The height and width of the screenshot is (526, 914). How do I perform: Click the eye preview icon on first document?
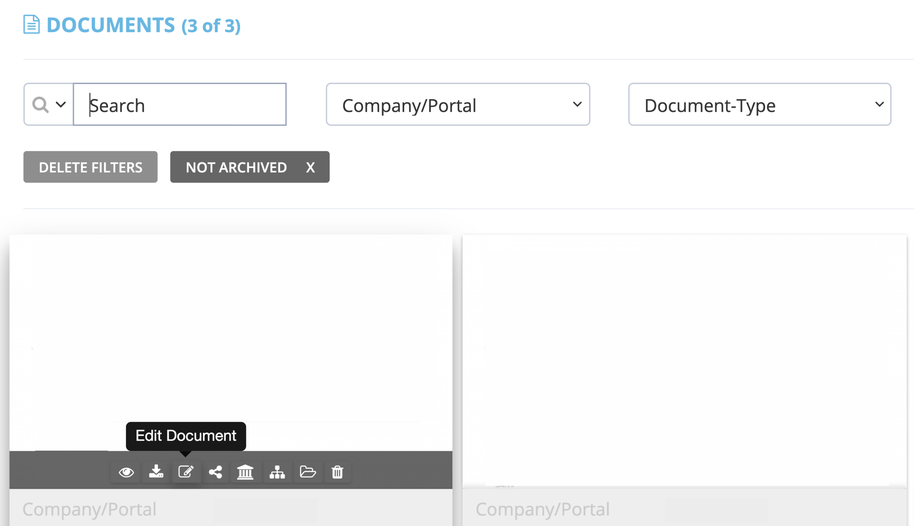coord(126,472)
